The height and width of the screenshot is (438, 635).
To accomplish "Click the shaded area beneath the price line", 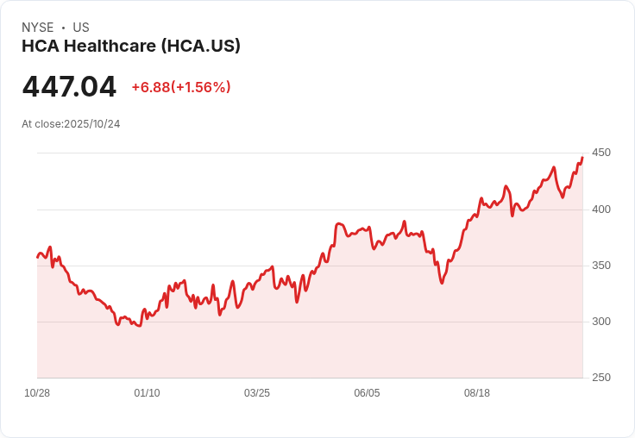I will 345,328.
